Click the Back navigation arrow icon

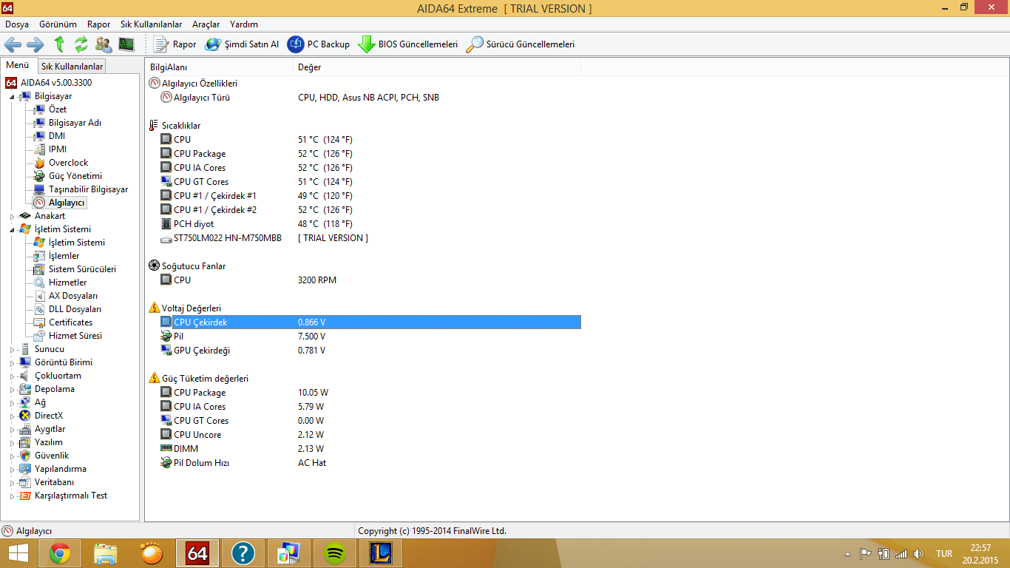coord(13,44)
